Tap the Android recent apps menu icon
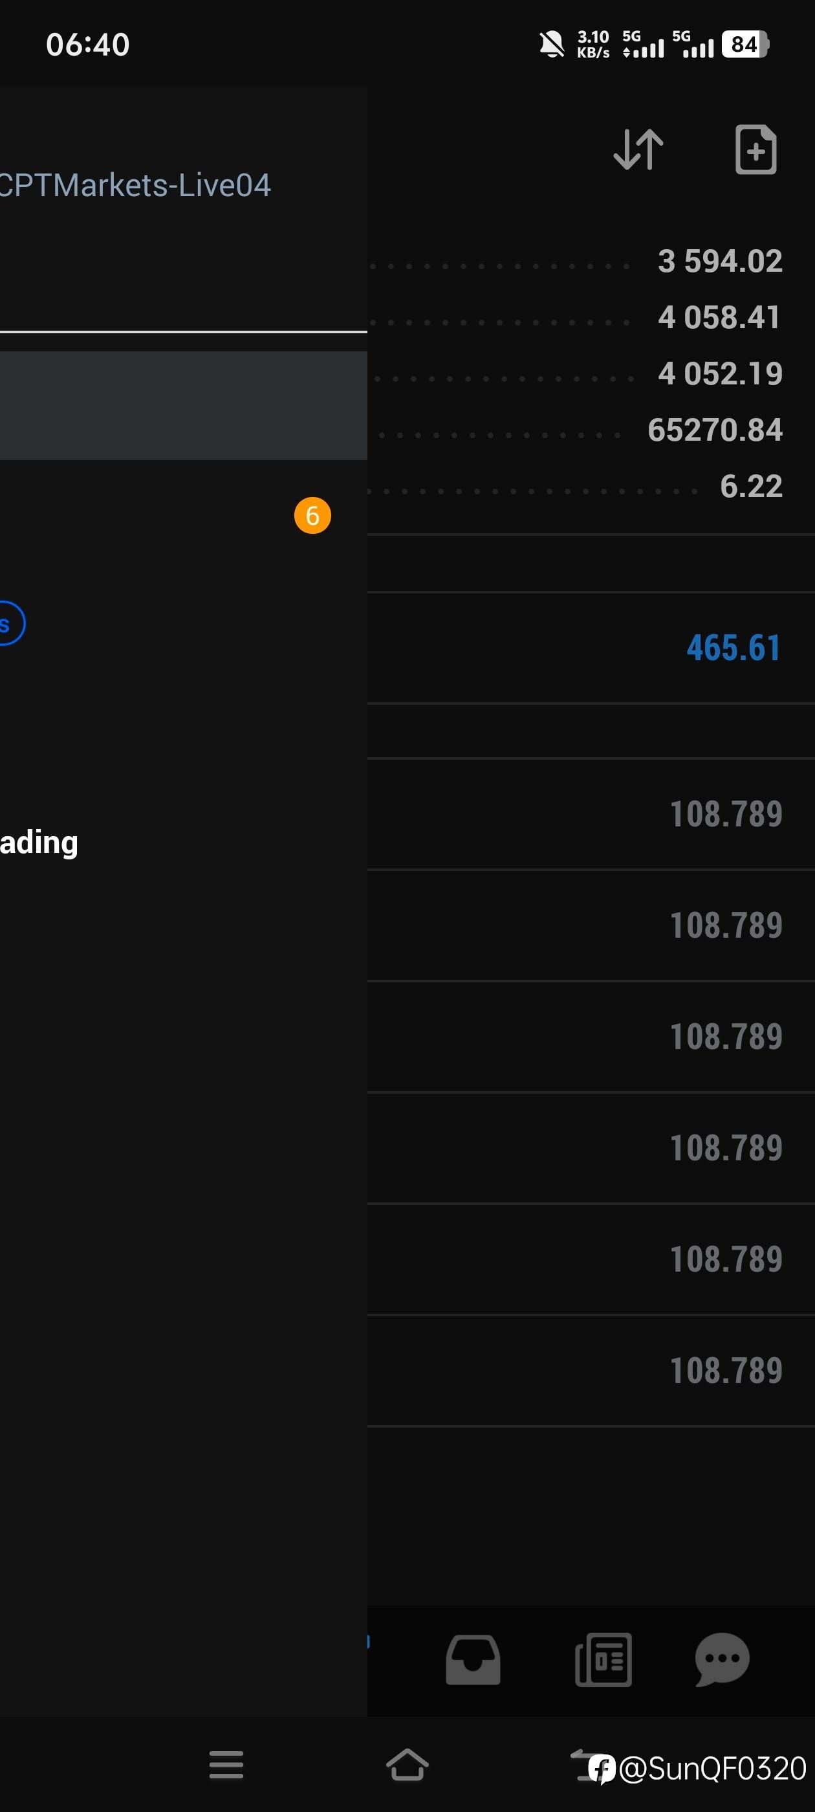Viewport: 815px width, 1812px height. coord(226,1765)
